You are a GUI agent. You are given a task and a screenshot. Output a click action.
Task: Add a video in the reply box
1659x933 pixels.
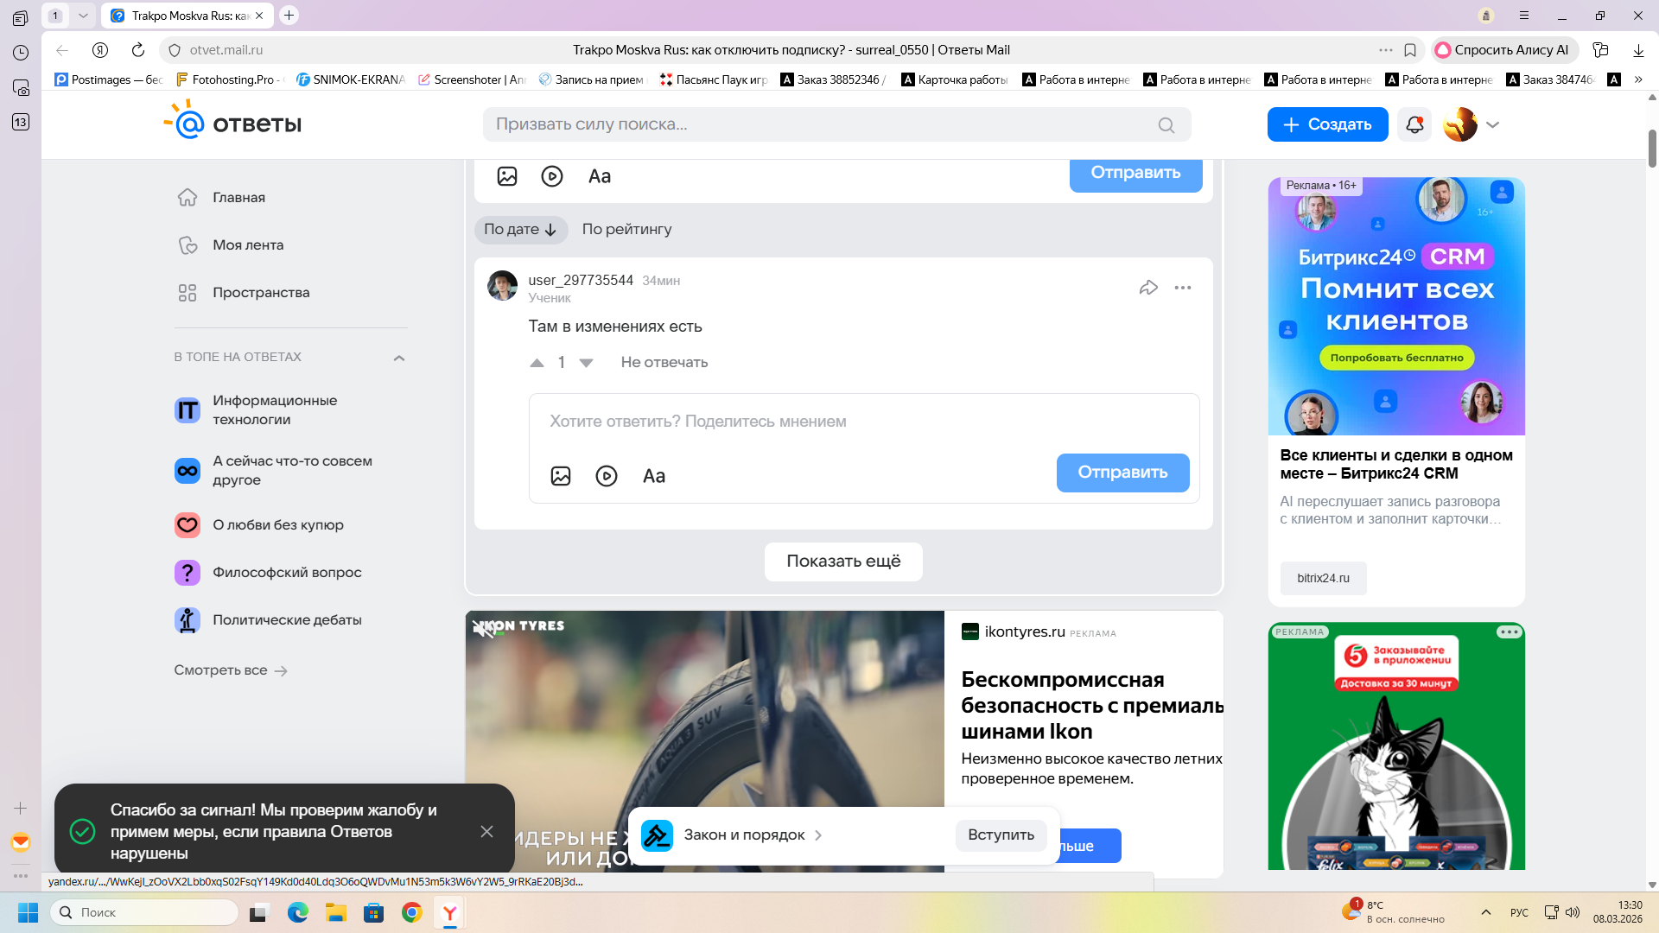coord(607,476)
